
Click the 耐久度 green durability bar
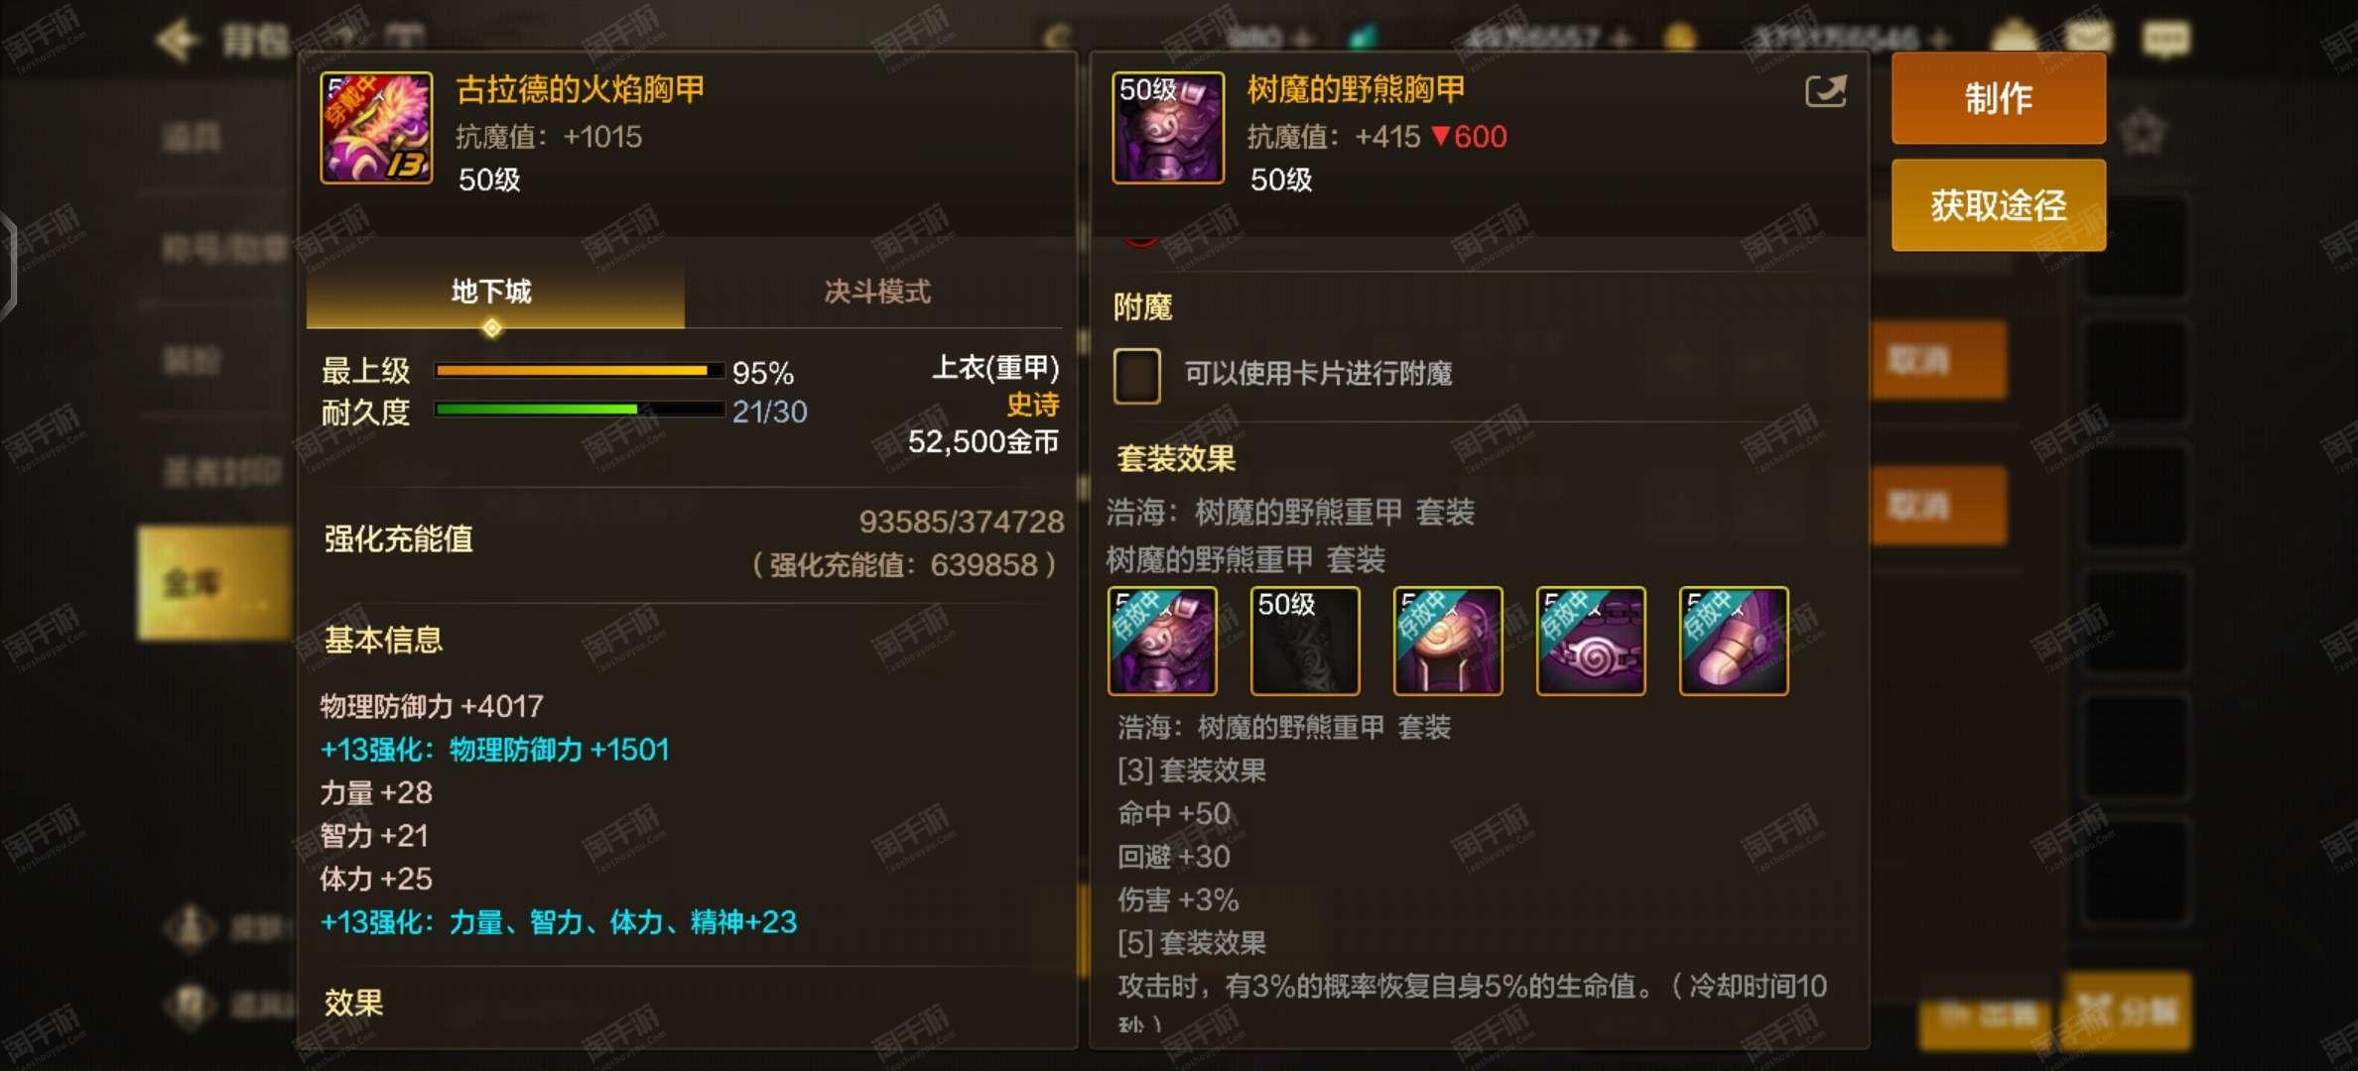tap(580, 410)
